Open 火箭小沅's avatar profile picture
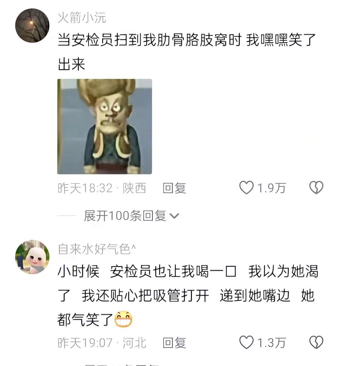Screen dimensions: 342x366 pyautogui.click(x=32, y=26)
